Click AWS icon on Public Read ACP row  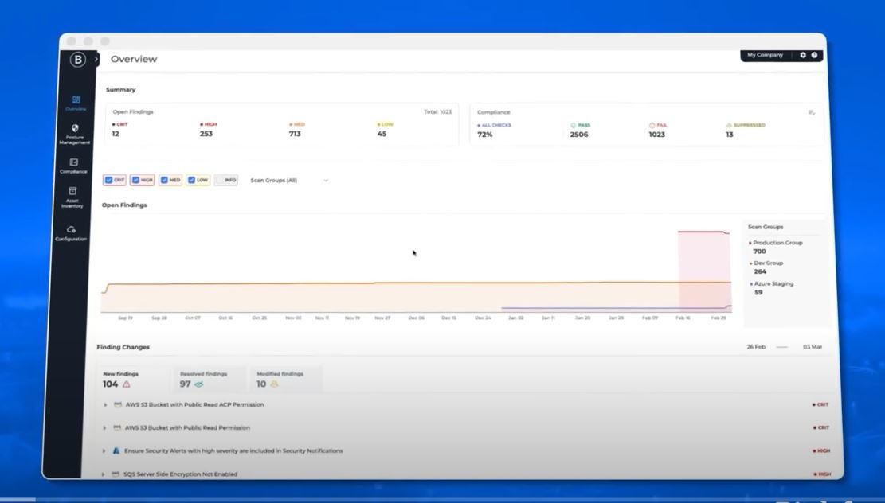[x=117, y=405]
